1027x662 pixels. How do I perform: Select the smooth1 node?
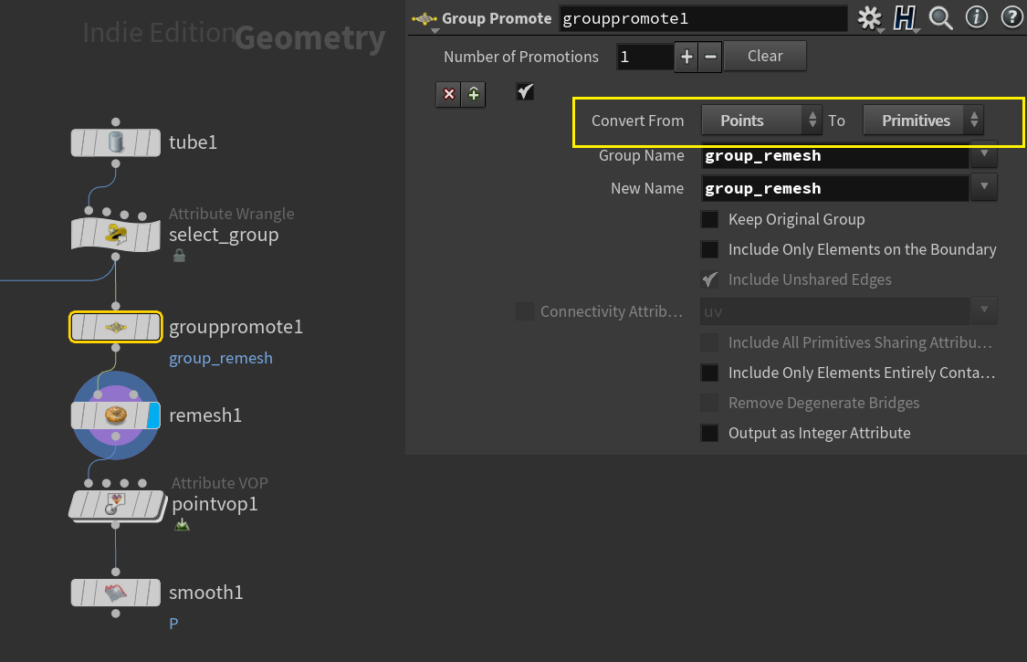tap(115, 593)
